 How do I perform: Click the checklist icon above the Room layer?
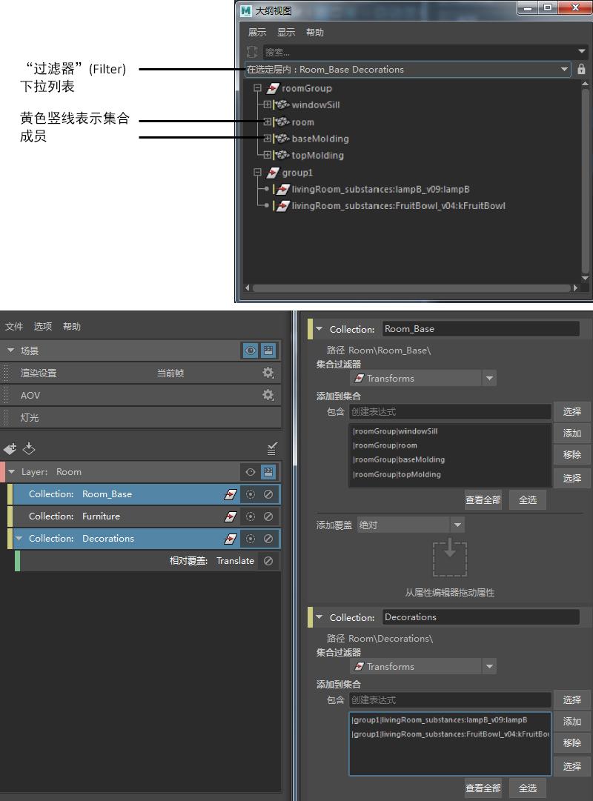click(271, 448)
